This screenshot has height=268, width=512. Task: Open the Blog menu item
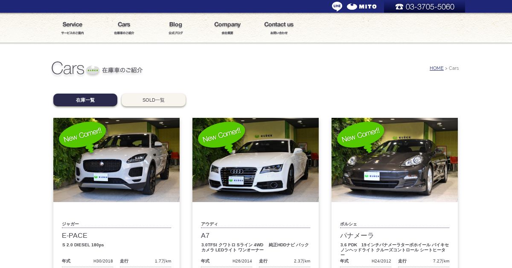[175, 28]
